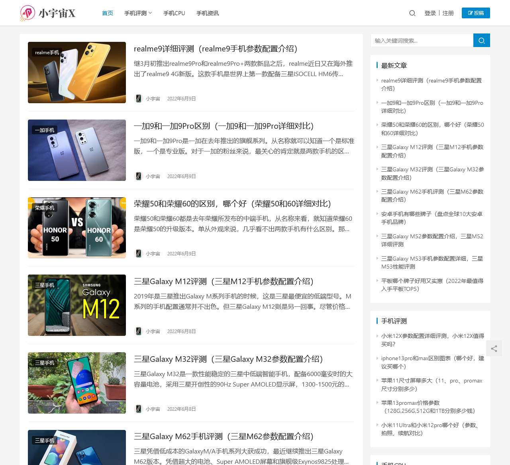Image resolution: width=510 pixels, height=465 pixels.
Task: Open sidebar link realme9详细评测
Action: (432, 84)
